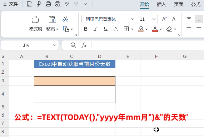Screen dimensions: 204x137
Task: Apply the fill color bucket
Action: pos(141,29)
